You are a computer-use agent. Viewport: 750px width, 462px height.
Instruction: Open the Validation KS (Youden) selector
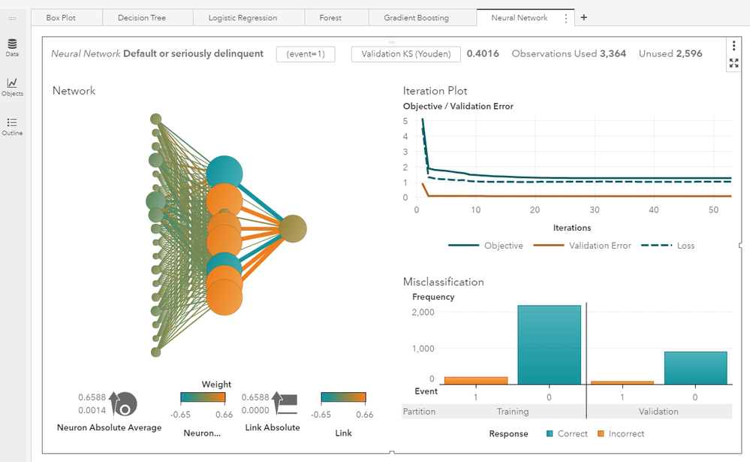pos(405,54)
